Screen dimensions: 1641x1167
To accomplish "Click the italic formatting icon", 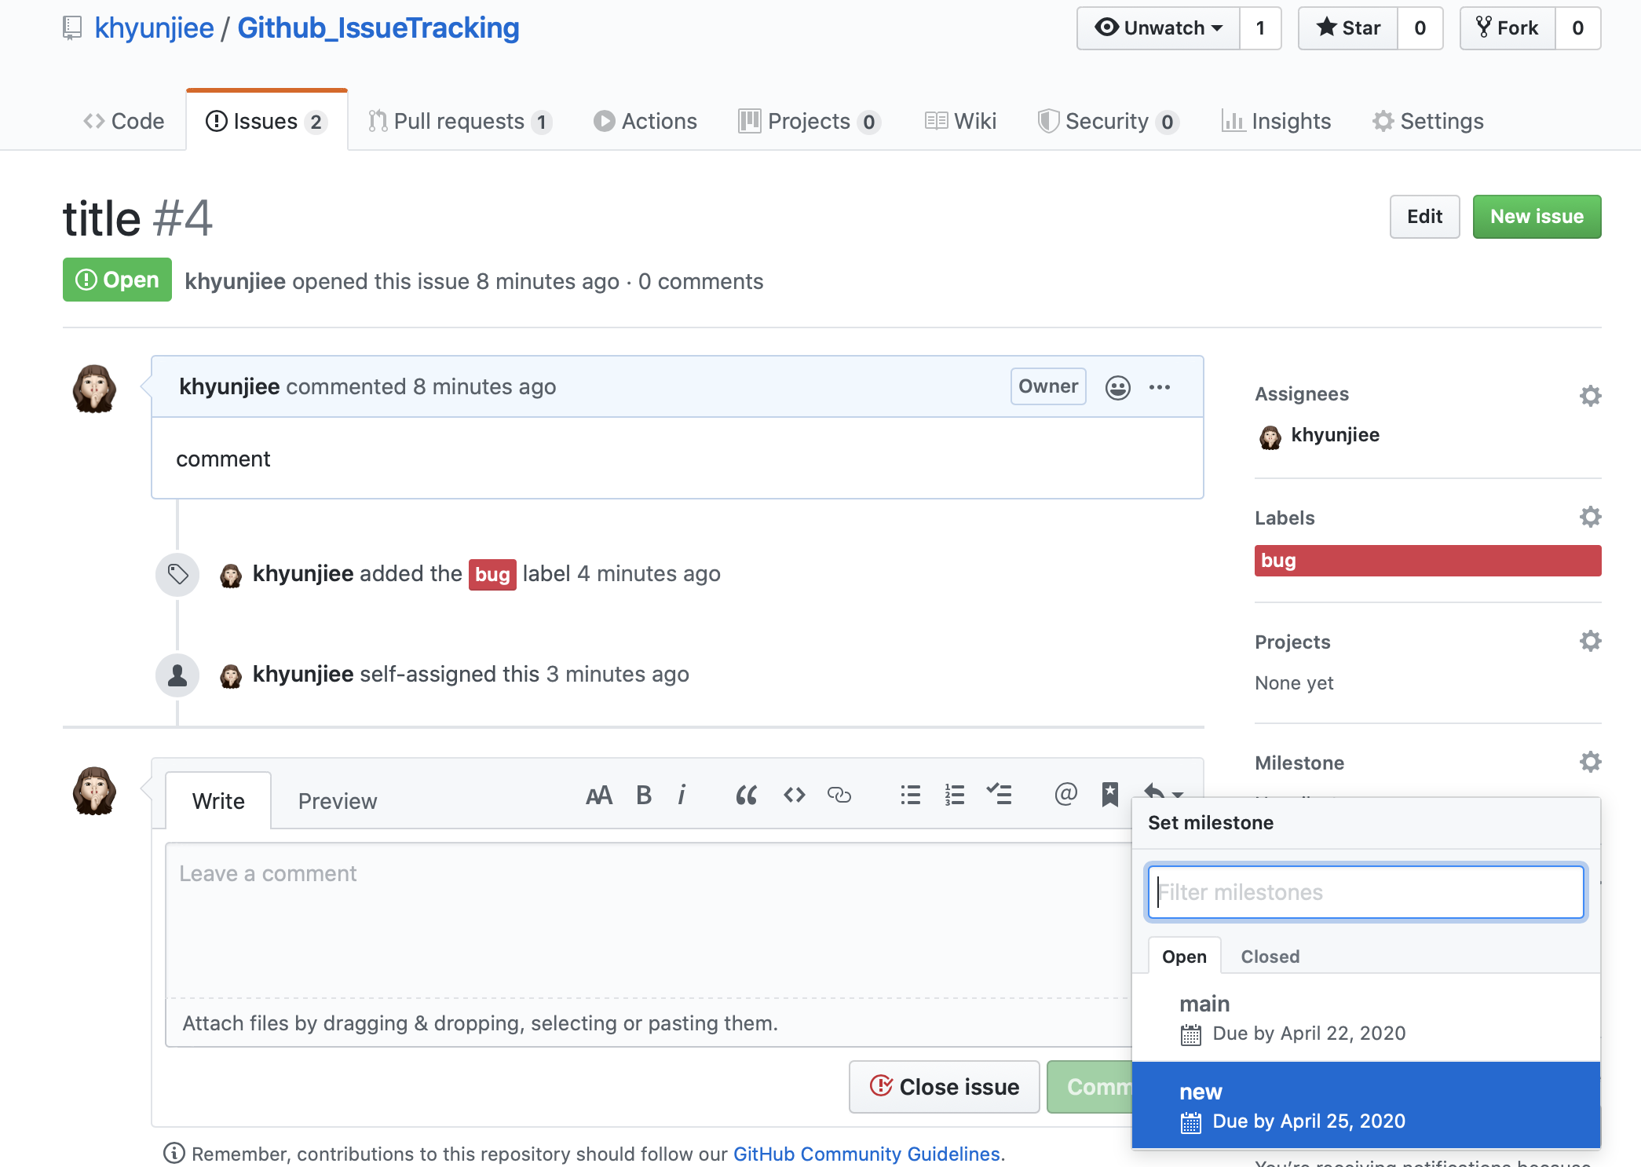I will tap(682, 795).
